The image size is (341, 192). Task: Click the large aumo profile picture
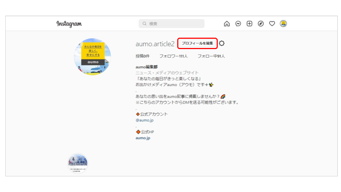pyautogui.click(x=92, y=57)
